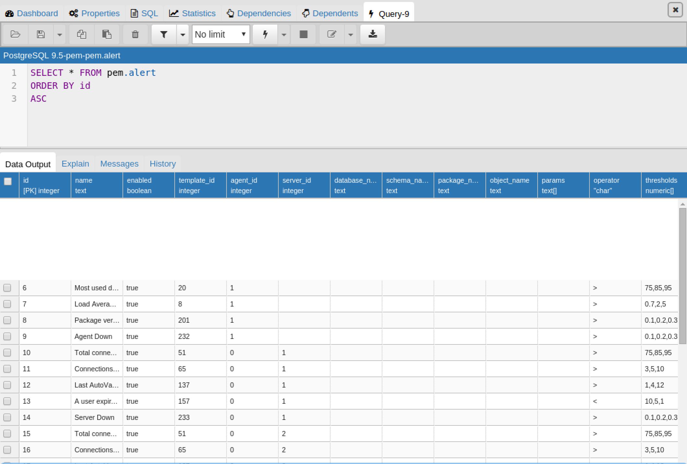
Task: Switch to the Messages tab
Action: [x=119, y=164]
